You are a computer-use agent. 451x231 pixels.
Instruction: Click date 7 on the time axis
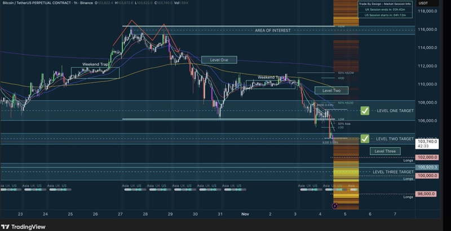[x=395, y=214]
